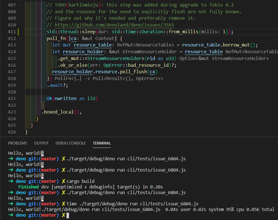Click the green change marker at line 411
Viewport: 278px width, 220px height.
pos(18,32)
